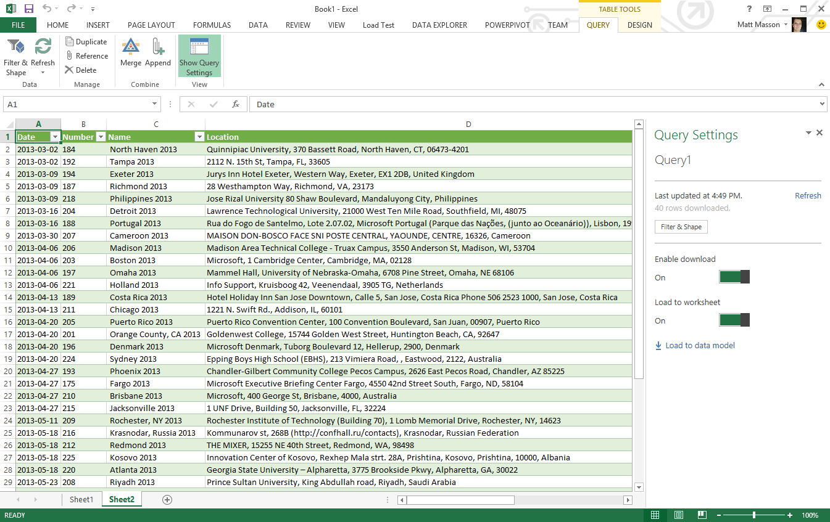Open Query Settings pane options arrow
Screen dimensions: 830x522
(x=808, y=133)
